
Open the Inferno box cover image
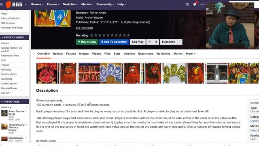(52, 18)
